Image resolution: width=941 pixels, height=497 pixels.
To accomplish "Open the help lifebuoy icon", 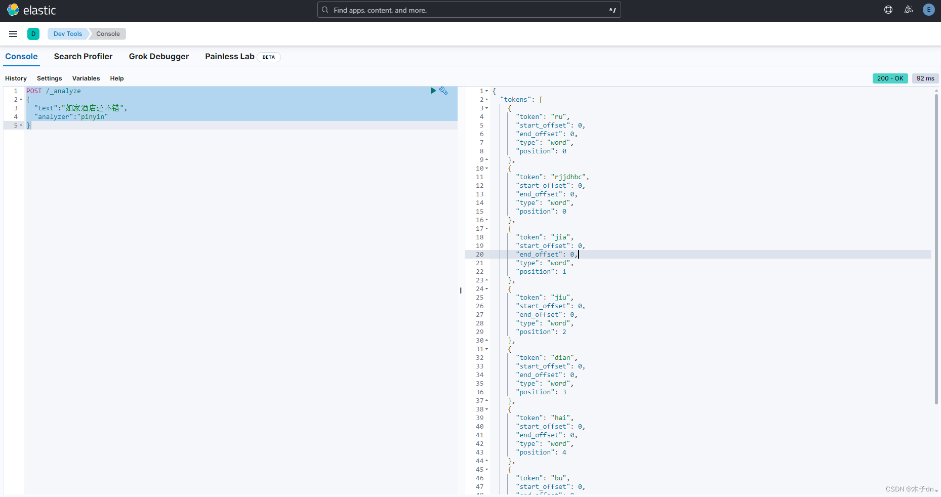I will (x=888, y=10).
